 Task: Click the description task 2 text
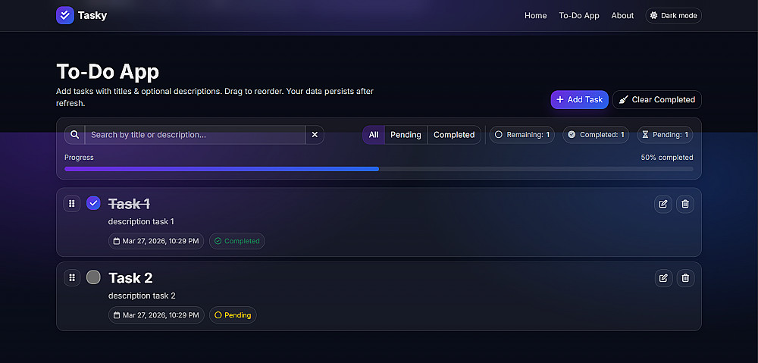click(x=143, y=296)
